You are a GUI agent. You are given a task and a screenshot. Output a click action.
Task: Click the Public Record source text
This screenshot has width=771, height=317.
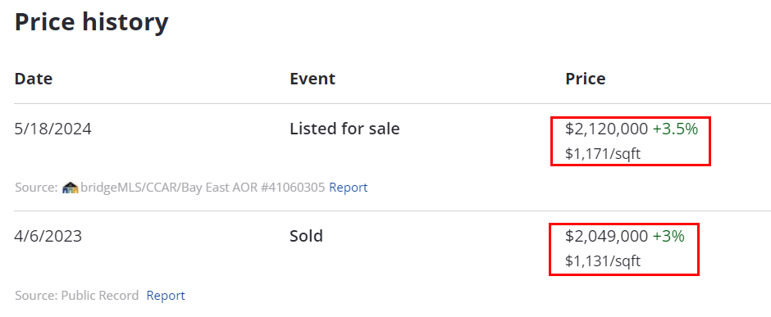click(100, 296)
